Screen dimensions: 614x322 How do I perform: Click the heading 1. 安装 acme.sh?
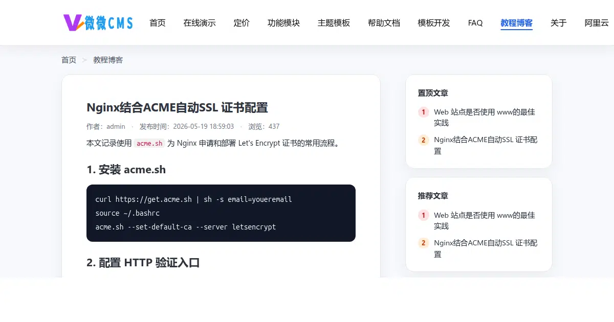(x=126, y=169)
